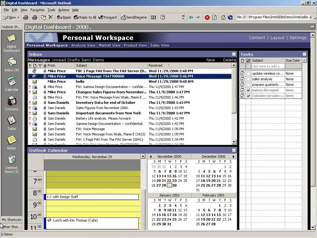317x238 pixels.
Task: Collapse the Tasks panel
Action: click(304, 54)
